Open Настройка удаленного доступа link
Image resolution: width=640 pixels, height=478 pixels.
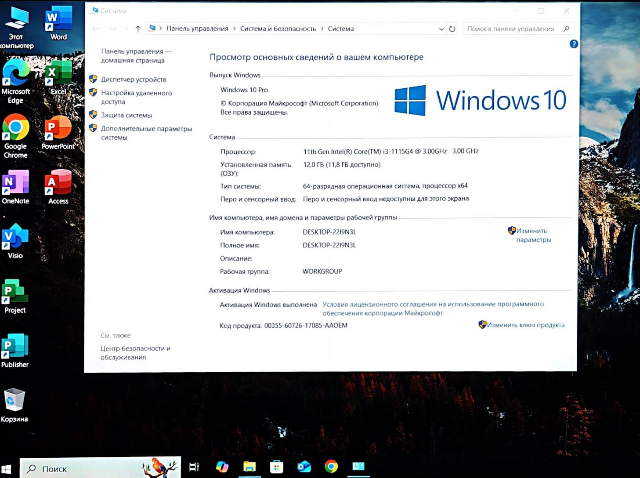pyautogui.click(x=136, y=97)
